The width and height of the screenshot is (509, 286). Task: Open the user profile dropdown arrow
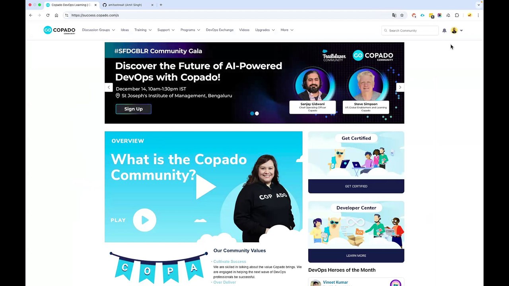pos(461,31)
